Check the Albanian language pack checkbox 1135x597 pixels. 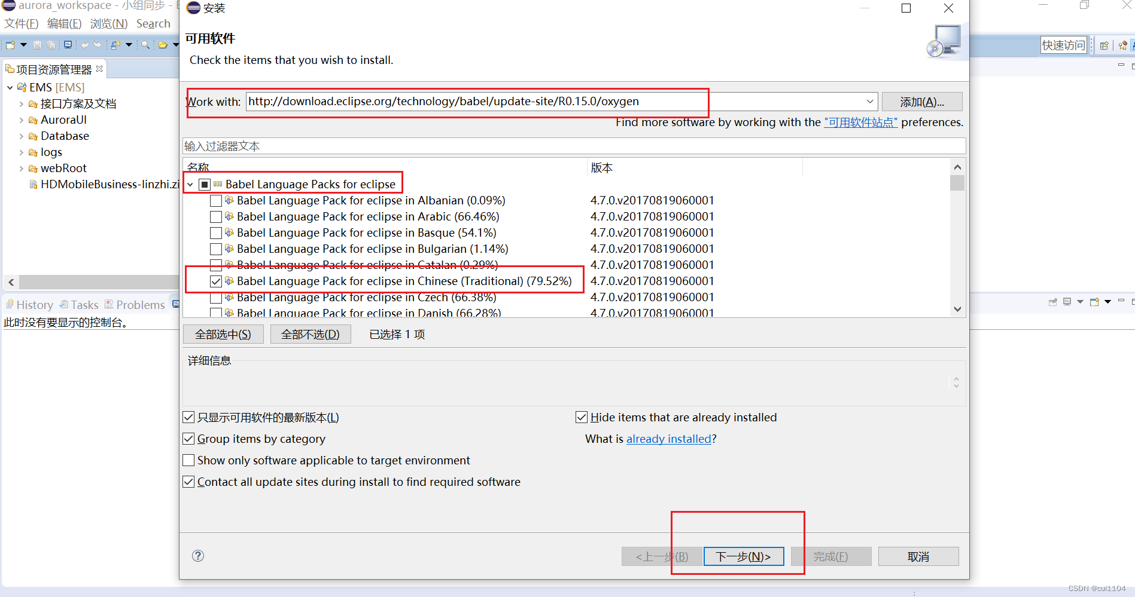pyautogui.click(x=216, y=201)
